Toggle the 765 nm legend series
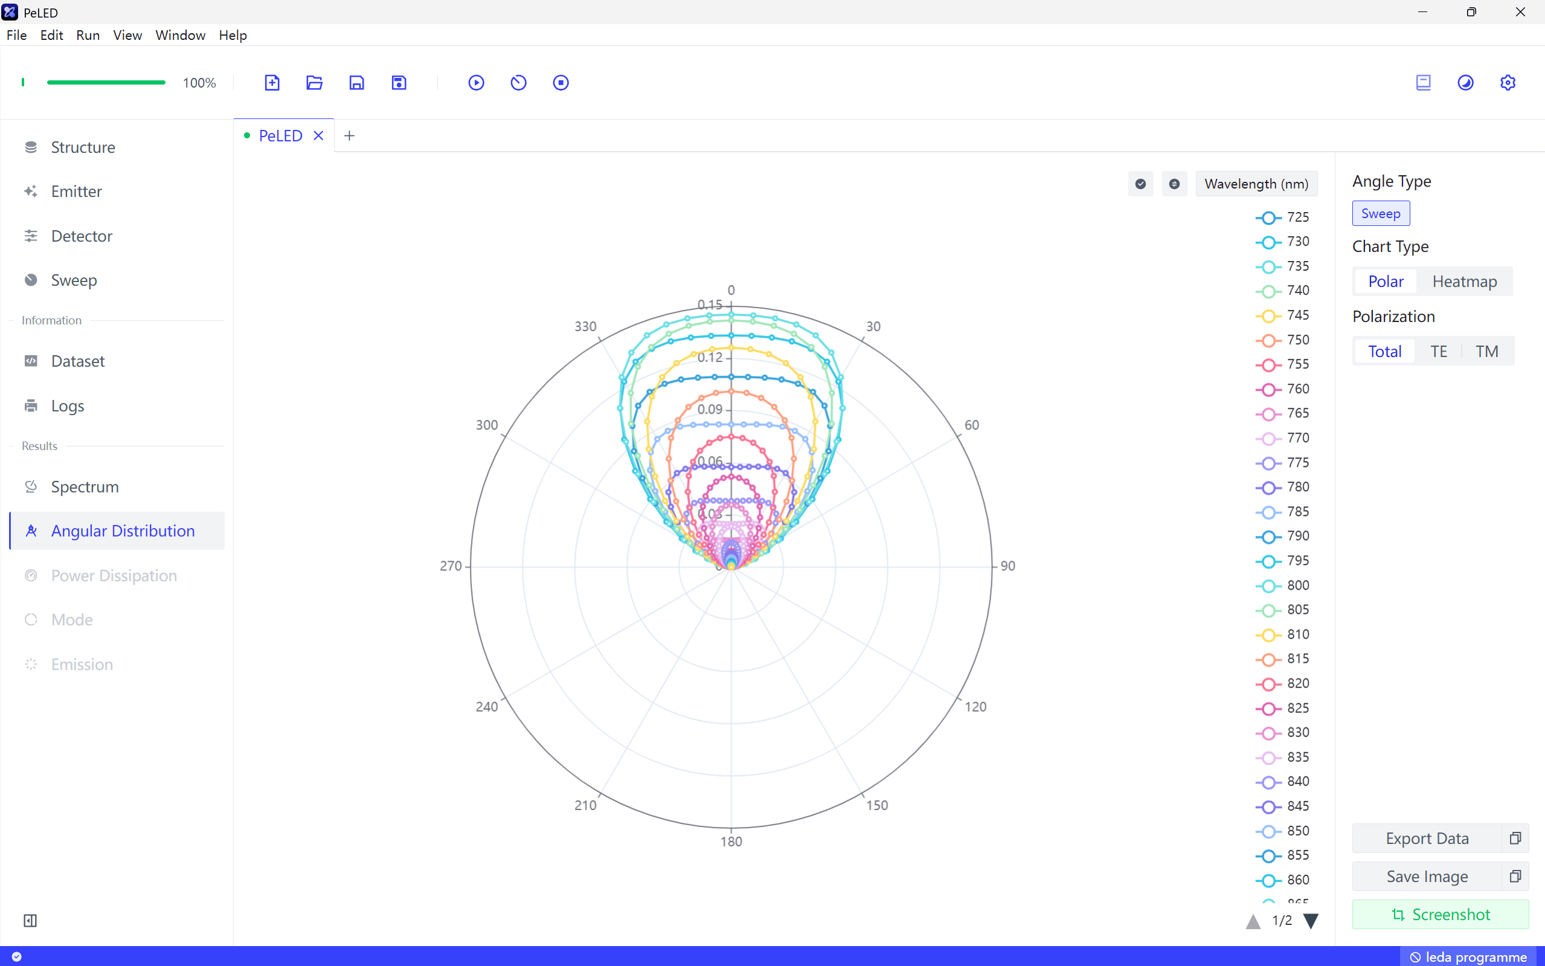Screen dimensions: 1545x966 (1282, 413)
